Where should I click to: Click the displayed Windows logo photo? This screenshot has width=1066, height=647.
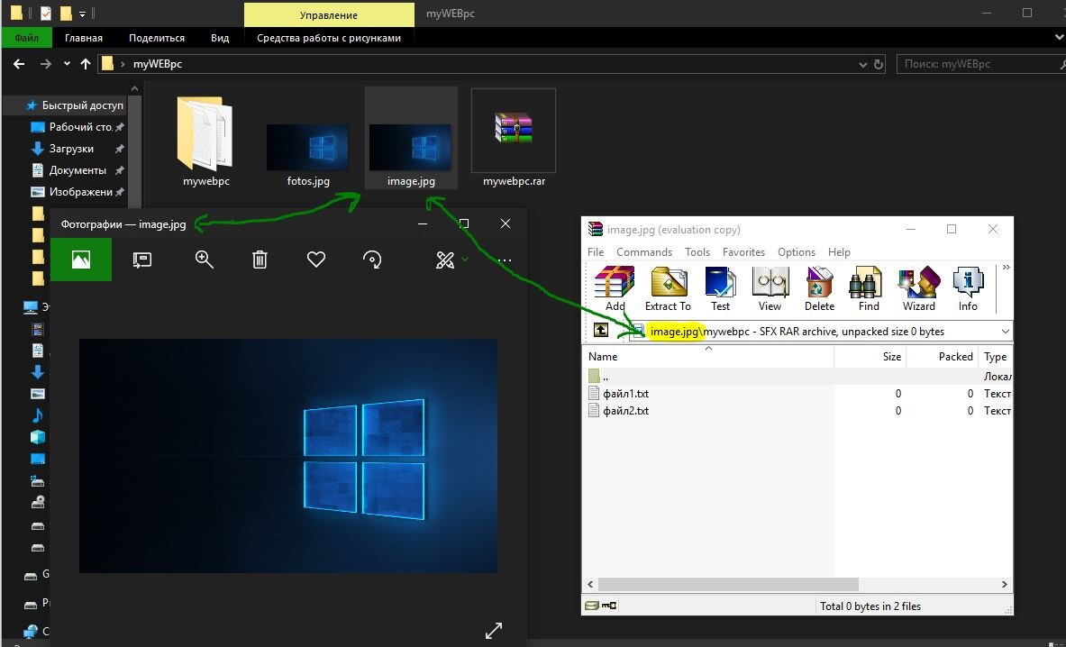288,456
